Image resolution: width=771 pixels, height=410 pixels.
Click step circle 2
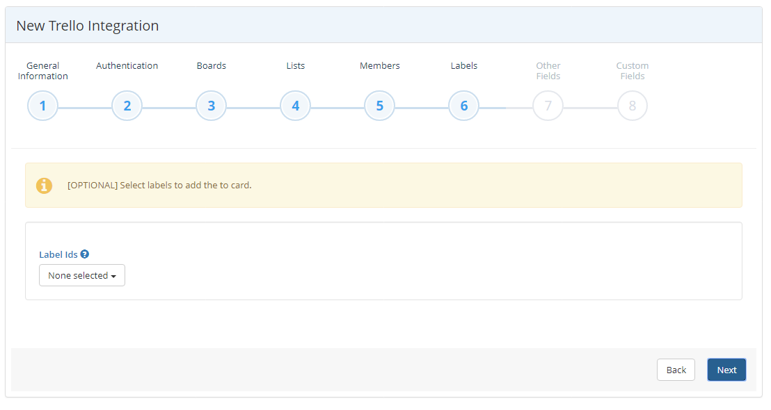coord(127,105)
